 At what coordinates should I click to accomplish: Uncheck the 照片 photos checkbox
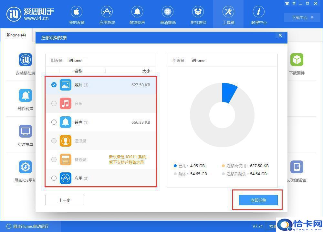pos(54,85)
